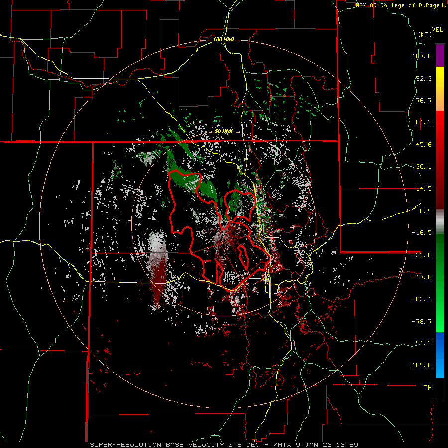This screenshot has width=448, height=448.
Task: Click the -16.5 value on velocity scale
Action: pyautogui.click(x=422, y=233)
